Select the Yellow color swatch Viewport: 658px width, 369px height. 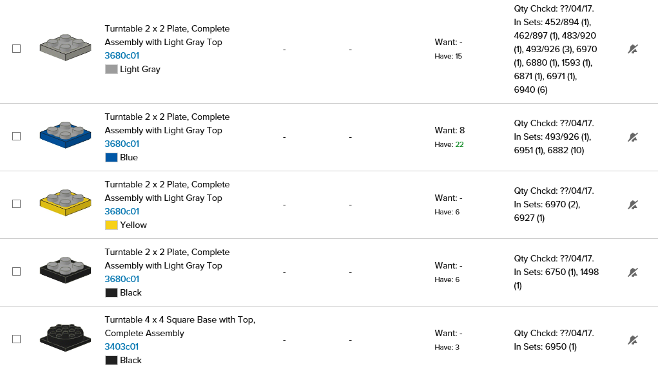tap(111, 225)
